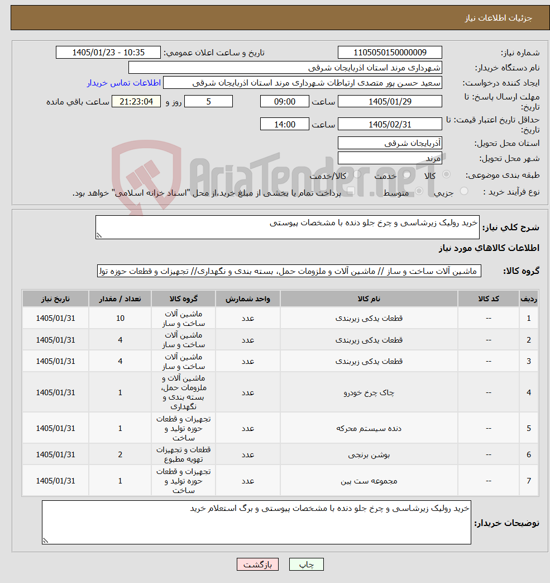
Task: Click the گروه کالا field
Action: [x=289, y=271]
